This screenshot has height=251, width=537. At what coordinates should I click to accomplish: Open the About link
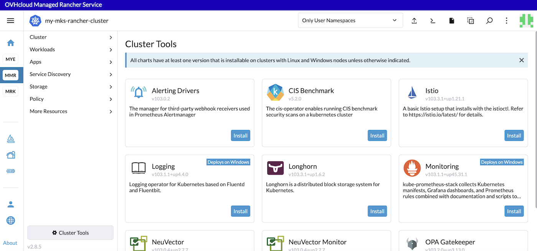[10, 243]
